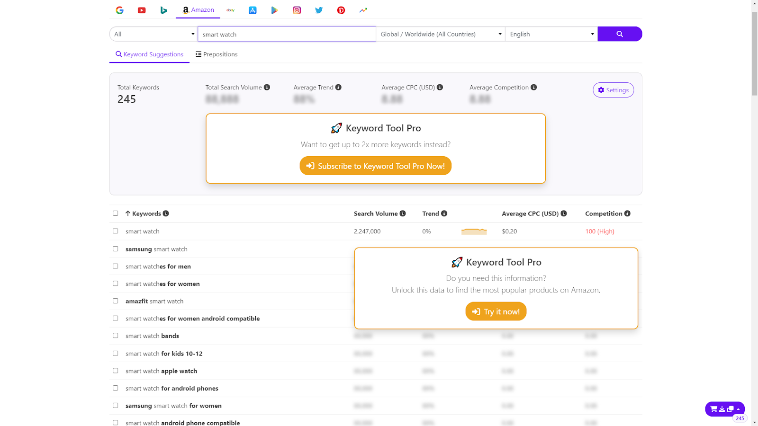This screenshot has width=758, height=426.
Task: Open the Settings button
Action: tap(613, 90)
